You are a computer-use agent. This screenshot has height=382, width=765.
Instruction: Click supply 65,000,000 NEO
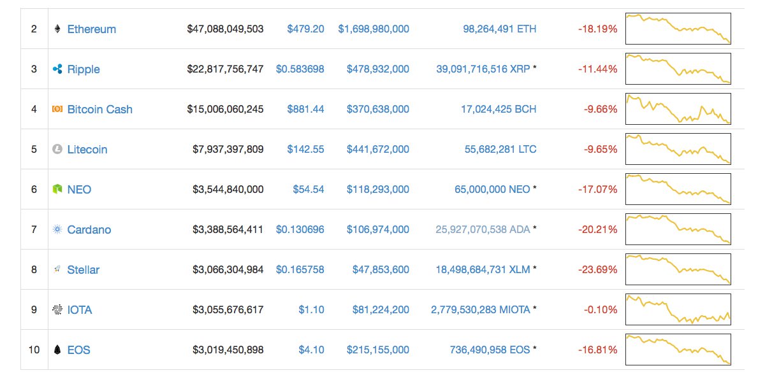tap(493, 189)
